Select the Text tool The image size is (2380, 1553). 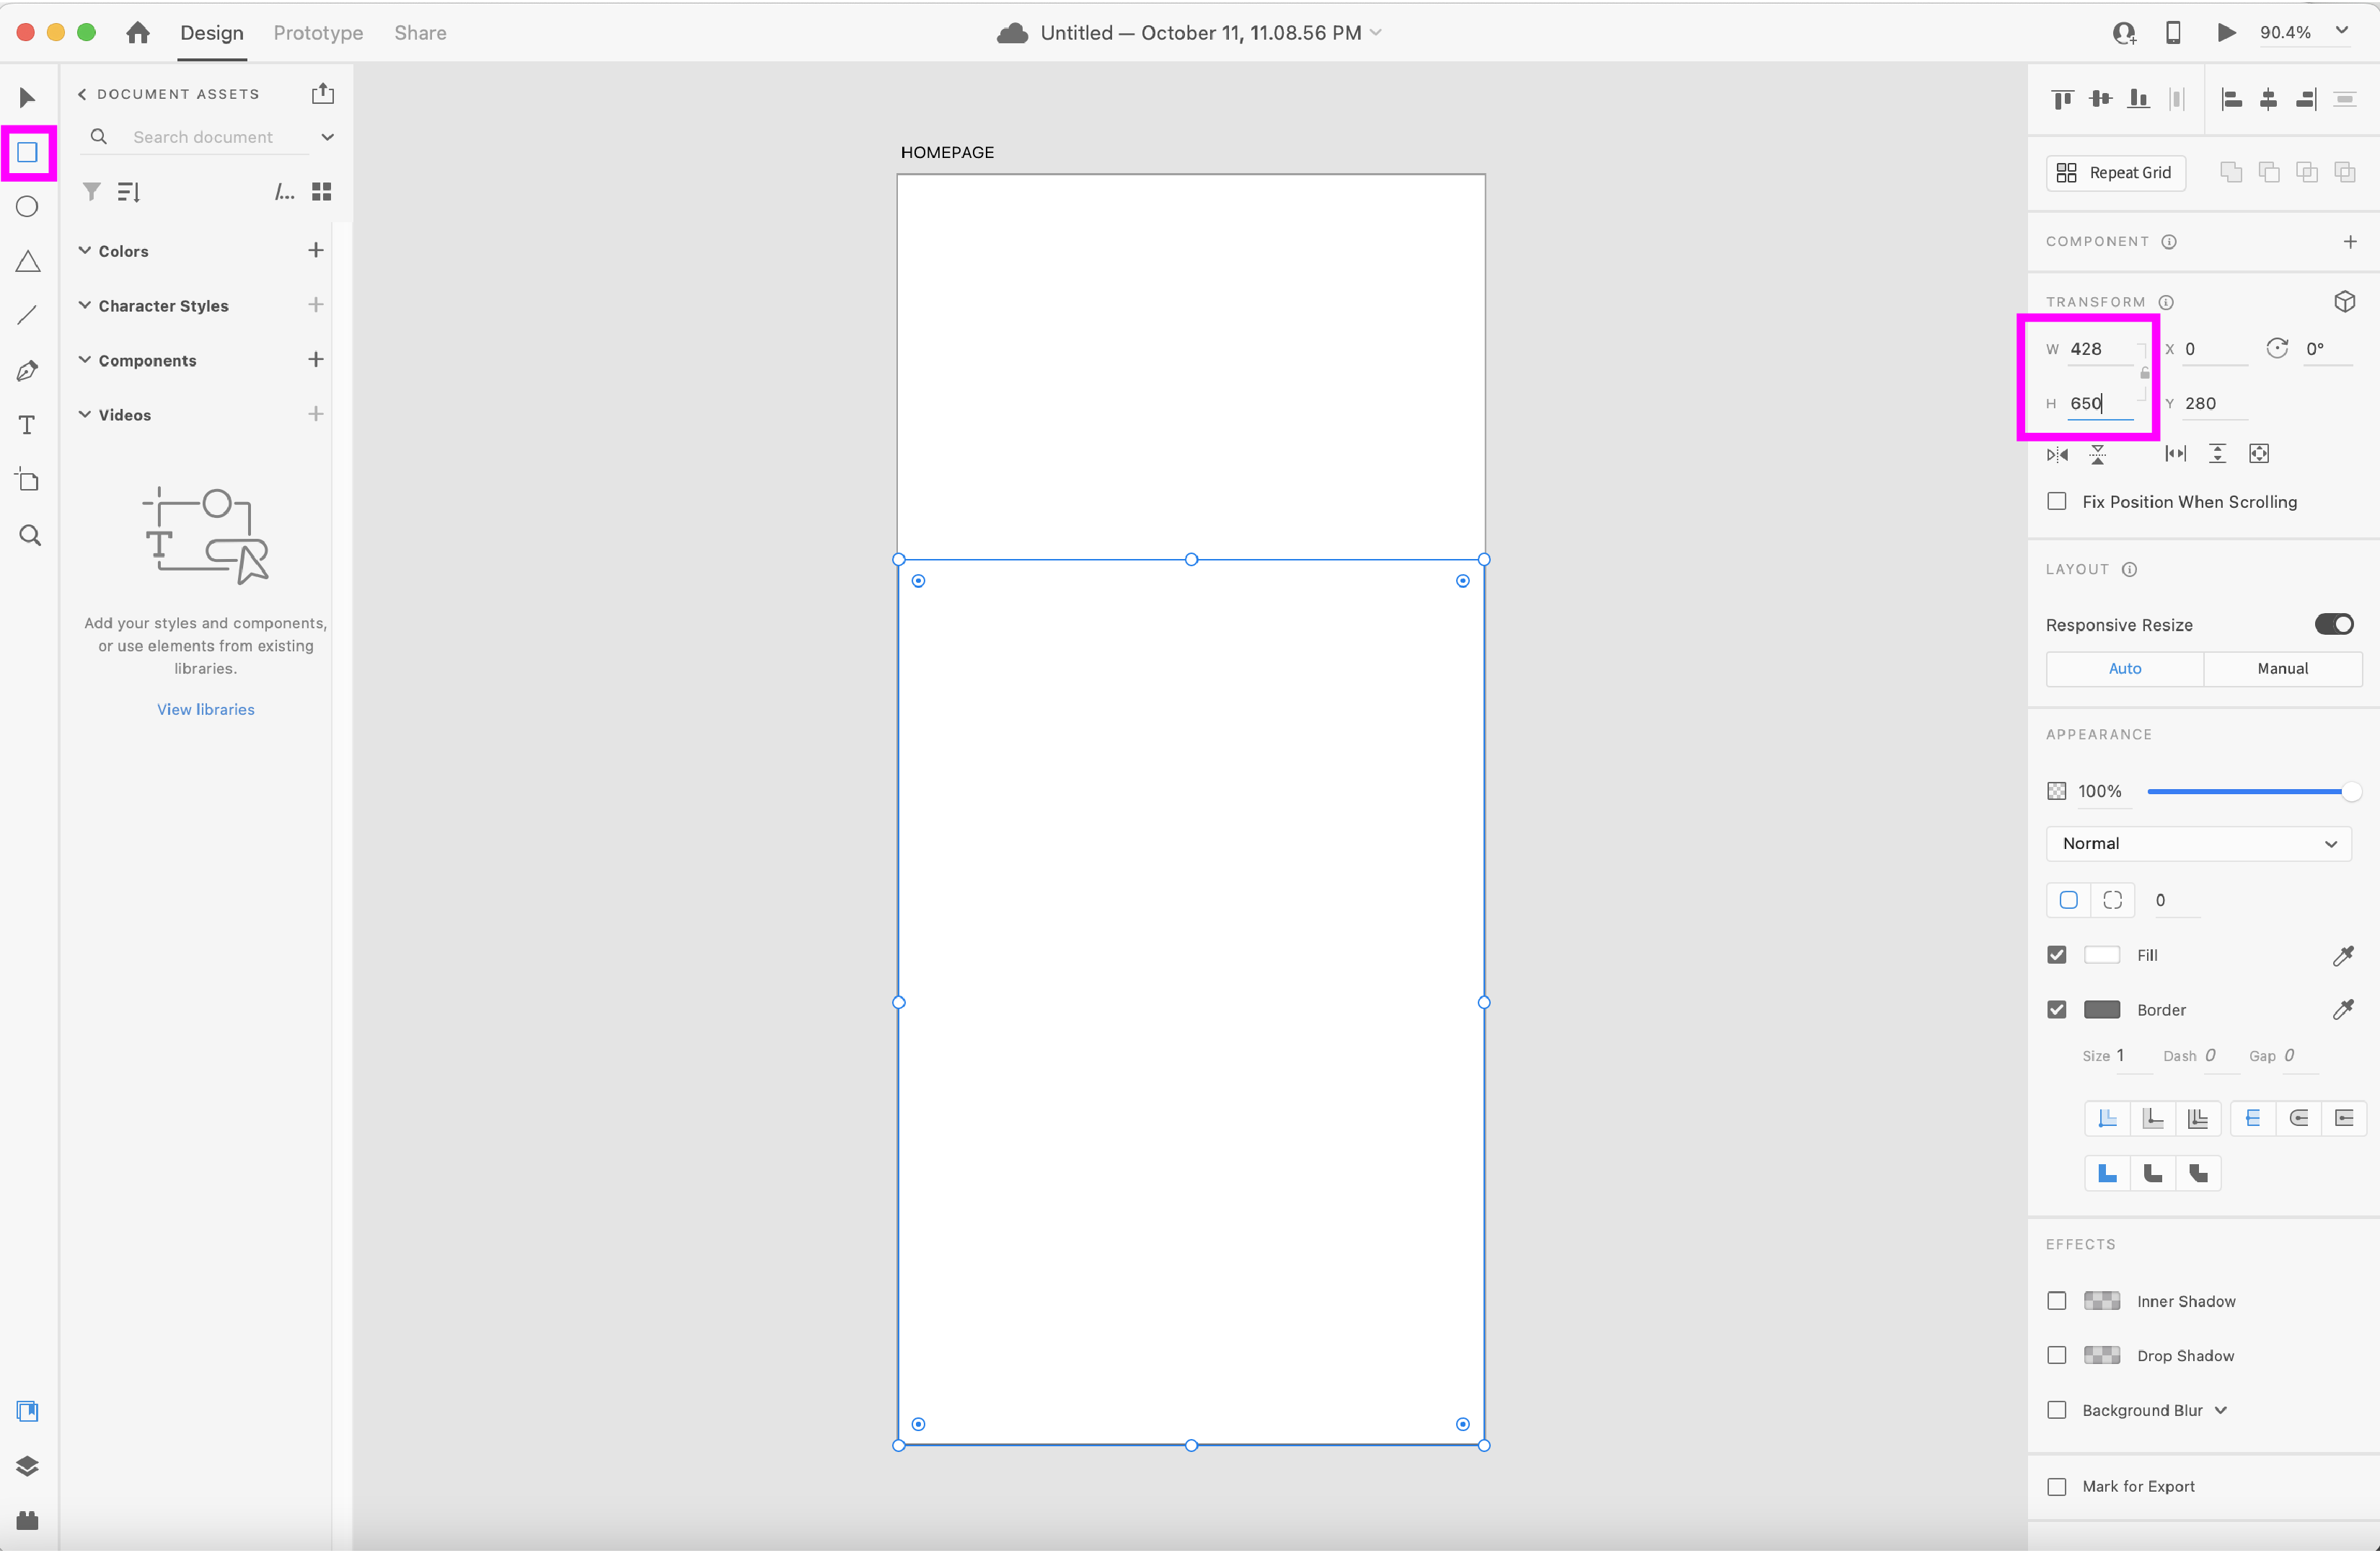27,426
